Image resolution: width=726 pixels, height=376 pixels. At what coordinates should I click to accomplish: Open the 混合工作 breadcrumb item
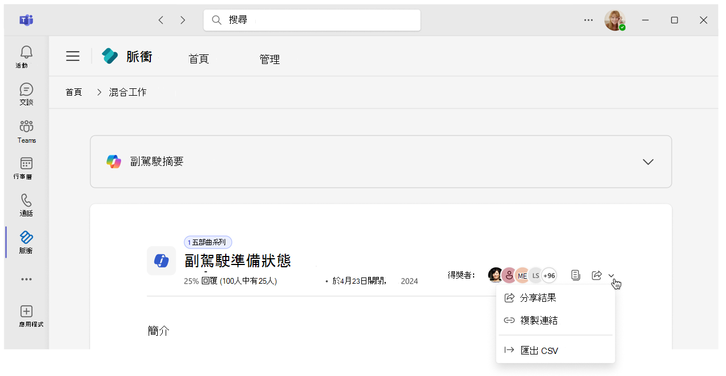127,92
